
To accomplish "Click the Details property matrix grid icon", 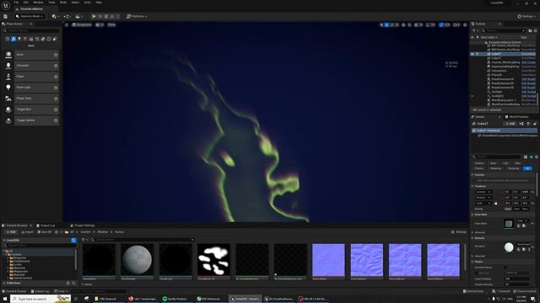I will coord(526,157).
